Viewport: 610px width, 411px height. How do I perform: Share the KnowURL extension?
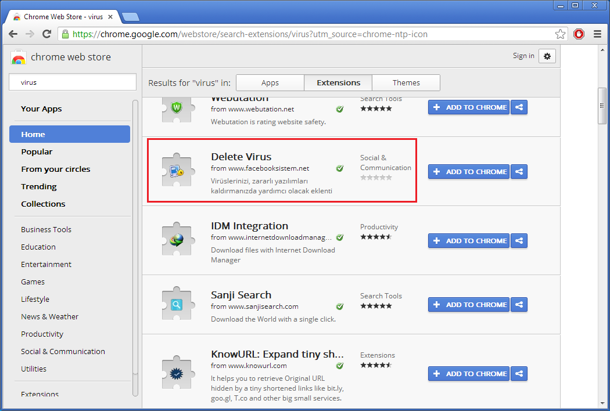519,374
